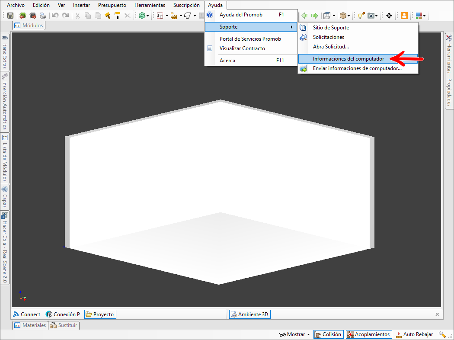
Task: Expand the wireframe cube dropdown arrow
Action: click(x=334, y=16)
